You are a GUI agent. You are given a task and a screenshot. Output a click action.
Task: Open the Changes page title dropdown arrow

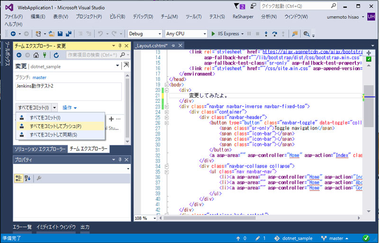point(117,65)
